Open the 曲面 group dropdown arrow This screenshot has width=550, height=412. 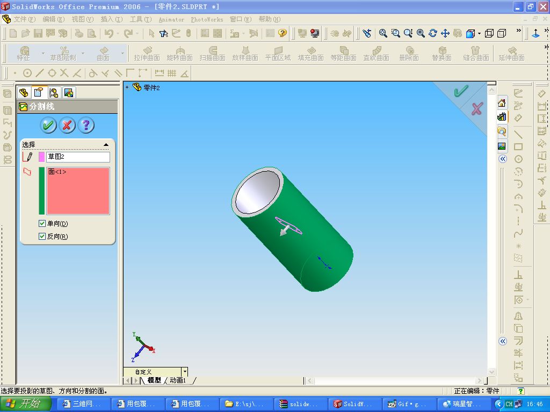click(122, 53)
